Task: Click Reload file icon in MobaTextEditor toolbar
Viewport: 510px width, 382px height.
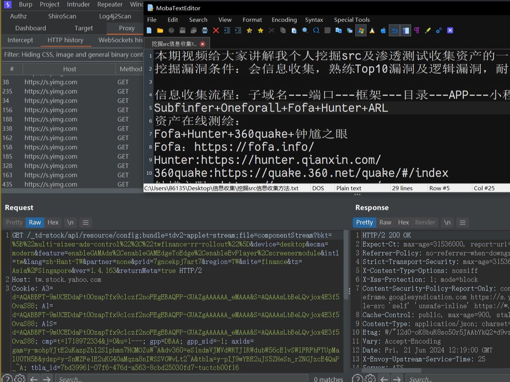Action: pyautogui.click(x=171, y=31)
